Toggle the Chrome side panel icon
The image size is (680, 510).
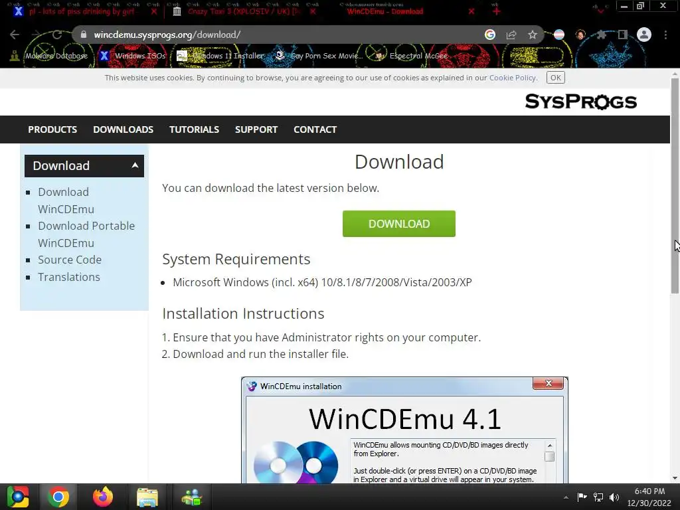pos(623,35)
